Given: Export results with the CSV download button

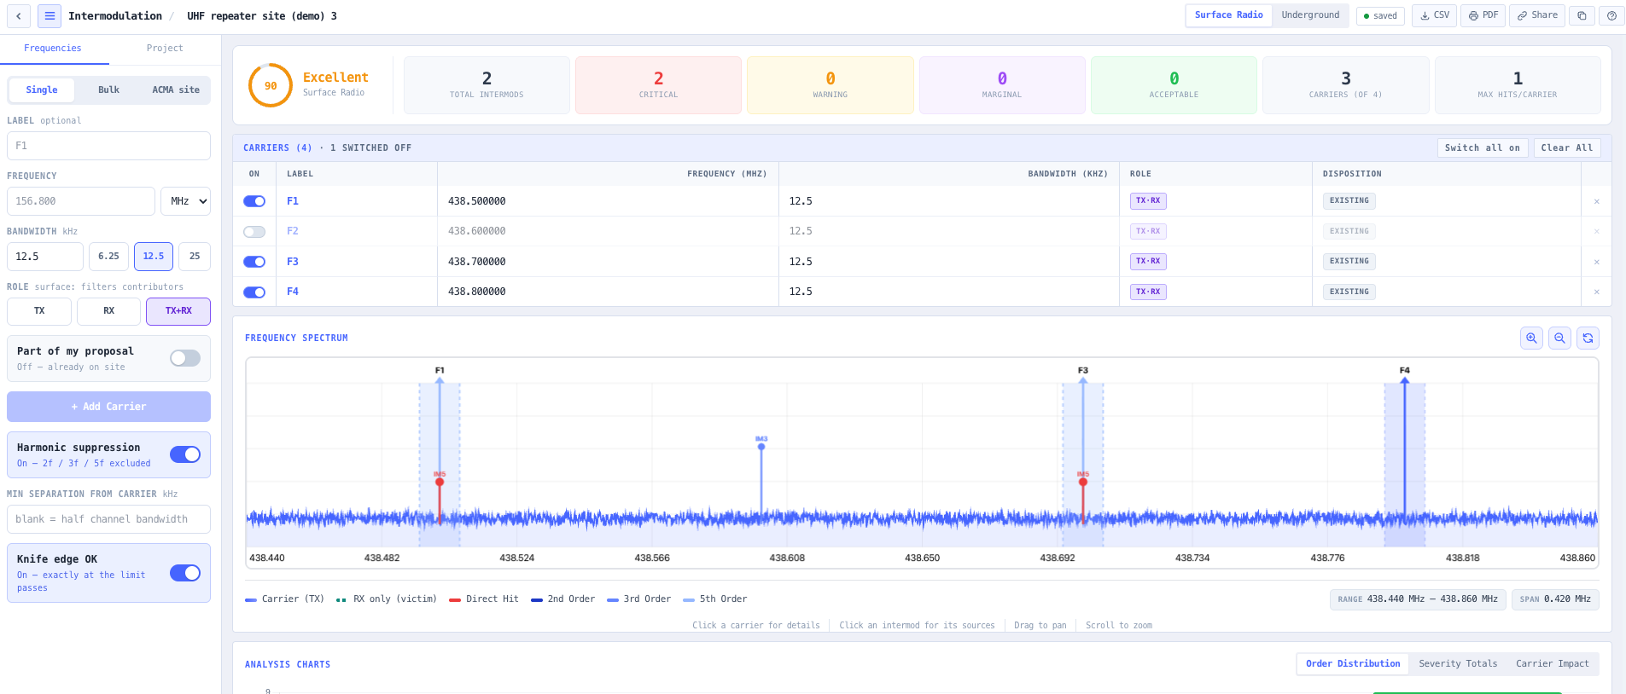Looking at the screenshot, I should pos(1434,15).
